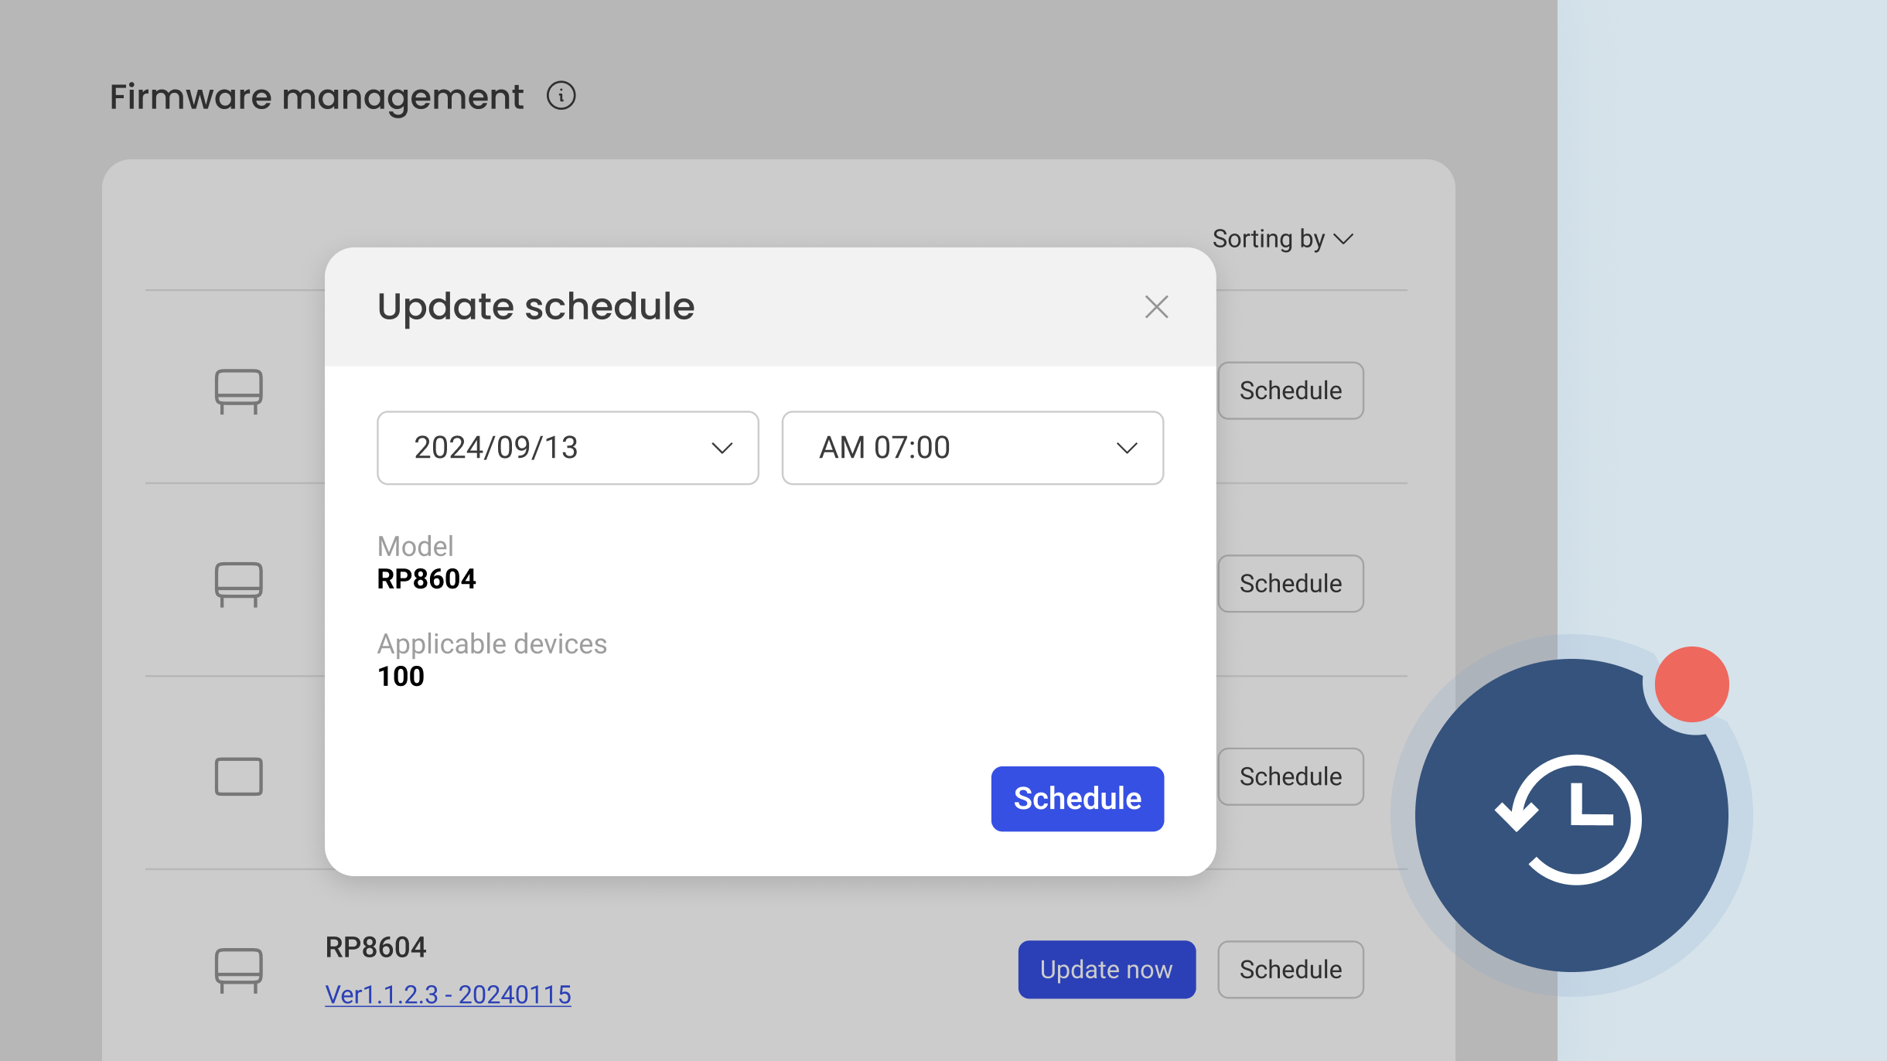The width and height of the screenshot is (1887, 1061).
Task: Click the blue Schedule button in the dialog
Action: (x=1077, y=799)
